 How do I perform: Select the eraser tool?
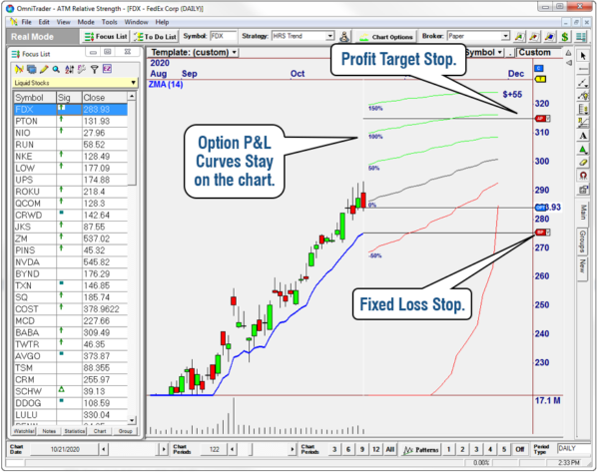583,163
